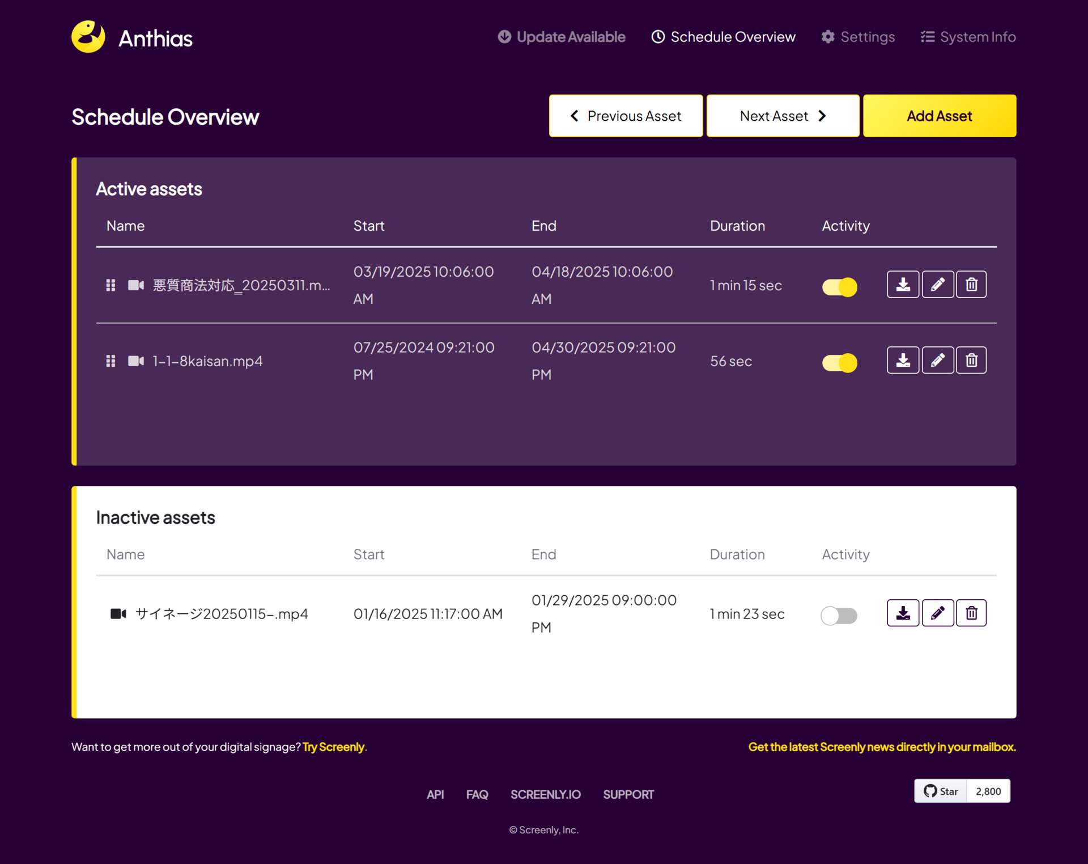Click the video camera icon beside サイネージ20250115-.mp4

[x=117, y=613]
